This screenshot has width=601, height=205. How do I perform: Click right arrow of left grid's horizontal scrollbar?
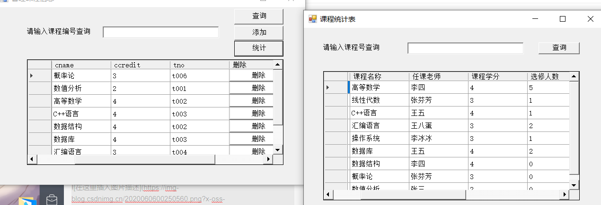tap(269, 159)
